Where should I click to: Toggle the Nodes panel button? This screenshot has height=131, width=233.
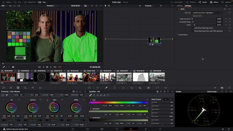203,2
